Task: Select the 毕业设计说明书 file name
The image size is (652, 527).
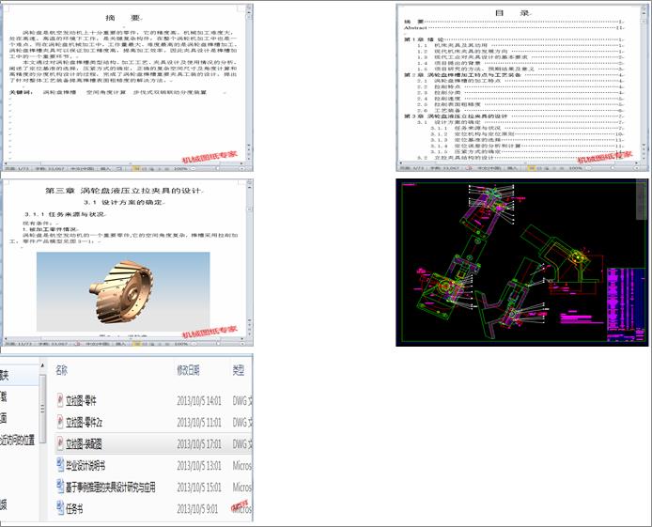Action: point(85,466)
